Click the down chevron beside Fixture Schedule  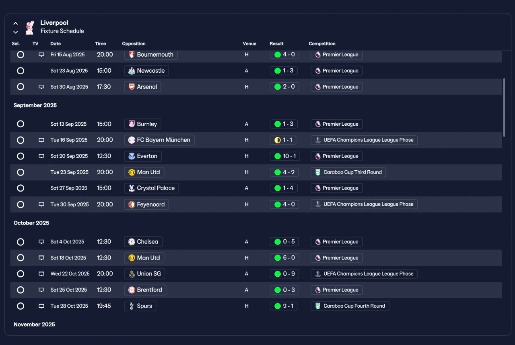(16, 32)
